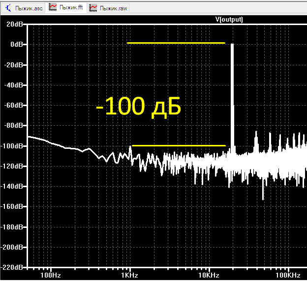The image size is (307, 281).
Task: Click the transistor icon on the asc tab
Action: 8,8
